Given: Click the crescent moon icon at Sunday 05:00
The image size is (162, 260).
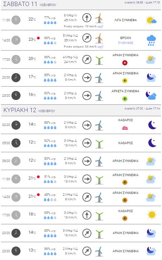Looking at the screenshot, I should (x=152, y=143).
